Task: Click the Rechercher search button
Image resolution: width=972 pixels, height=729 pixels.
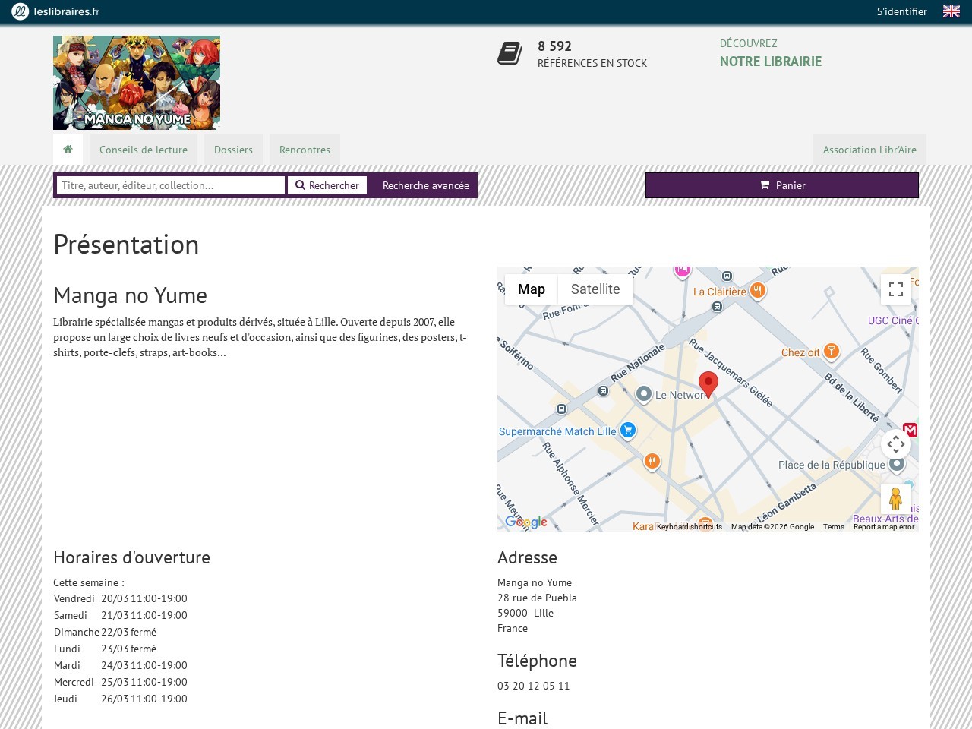Action: point(327,185)
